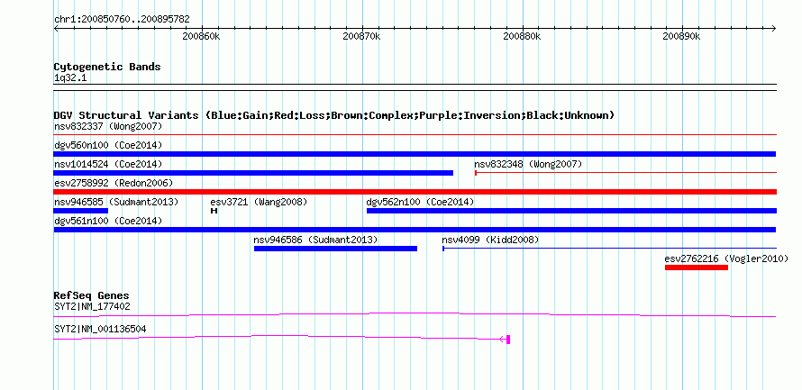Screen dimensions: 802x390
Task: Click the nsv946586 (Sudmant2013) blue bar
Action: [x=335, y=249]
